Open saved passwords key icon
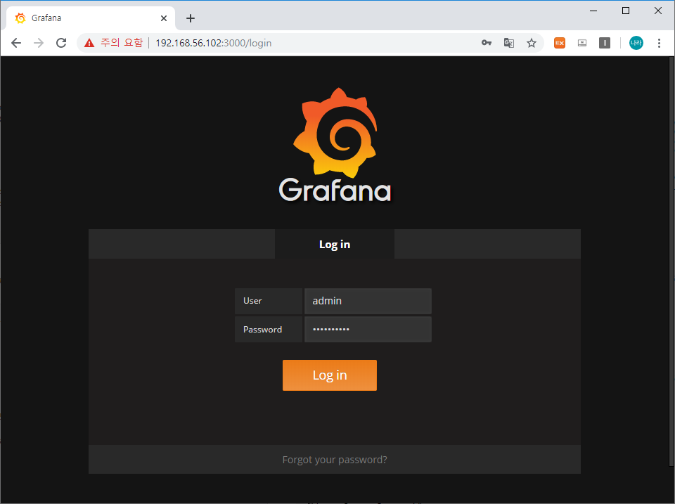The height and width of the screenshot is (504, 675). [487, 43]
